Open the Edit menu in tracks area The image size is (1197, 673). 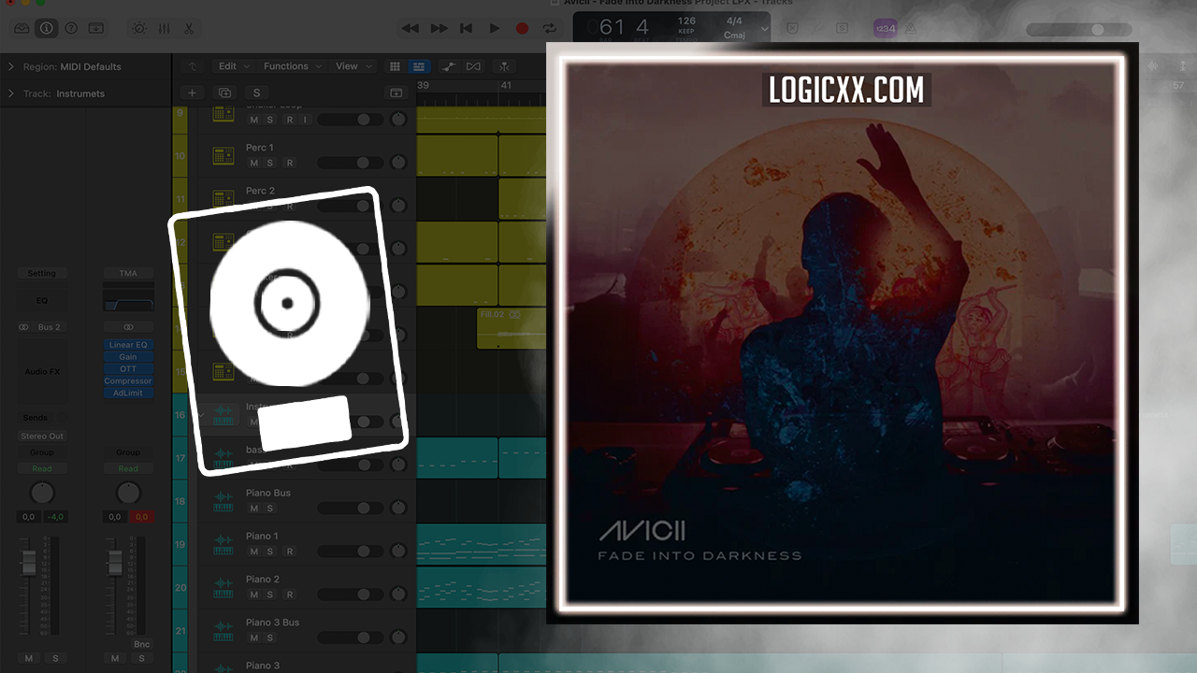click(233, 66)
